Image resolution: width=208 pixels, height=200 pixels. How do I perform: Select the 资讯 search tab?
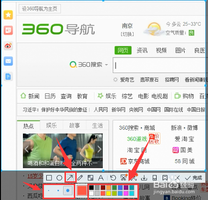(x=142, y=50)
